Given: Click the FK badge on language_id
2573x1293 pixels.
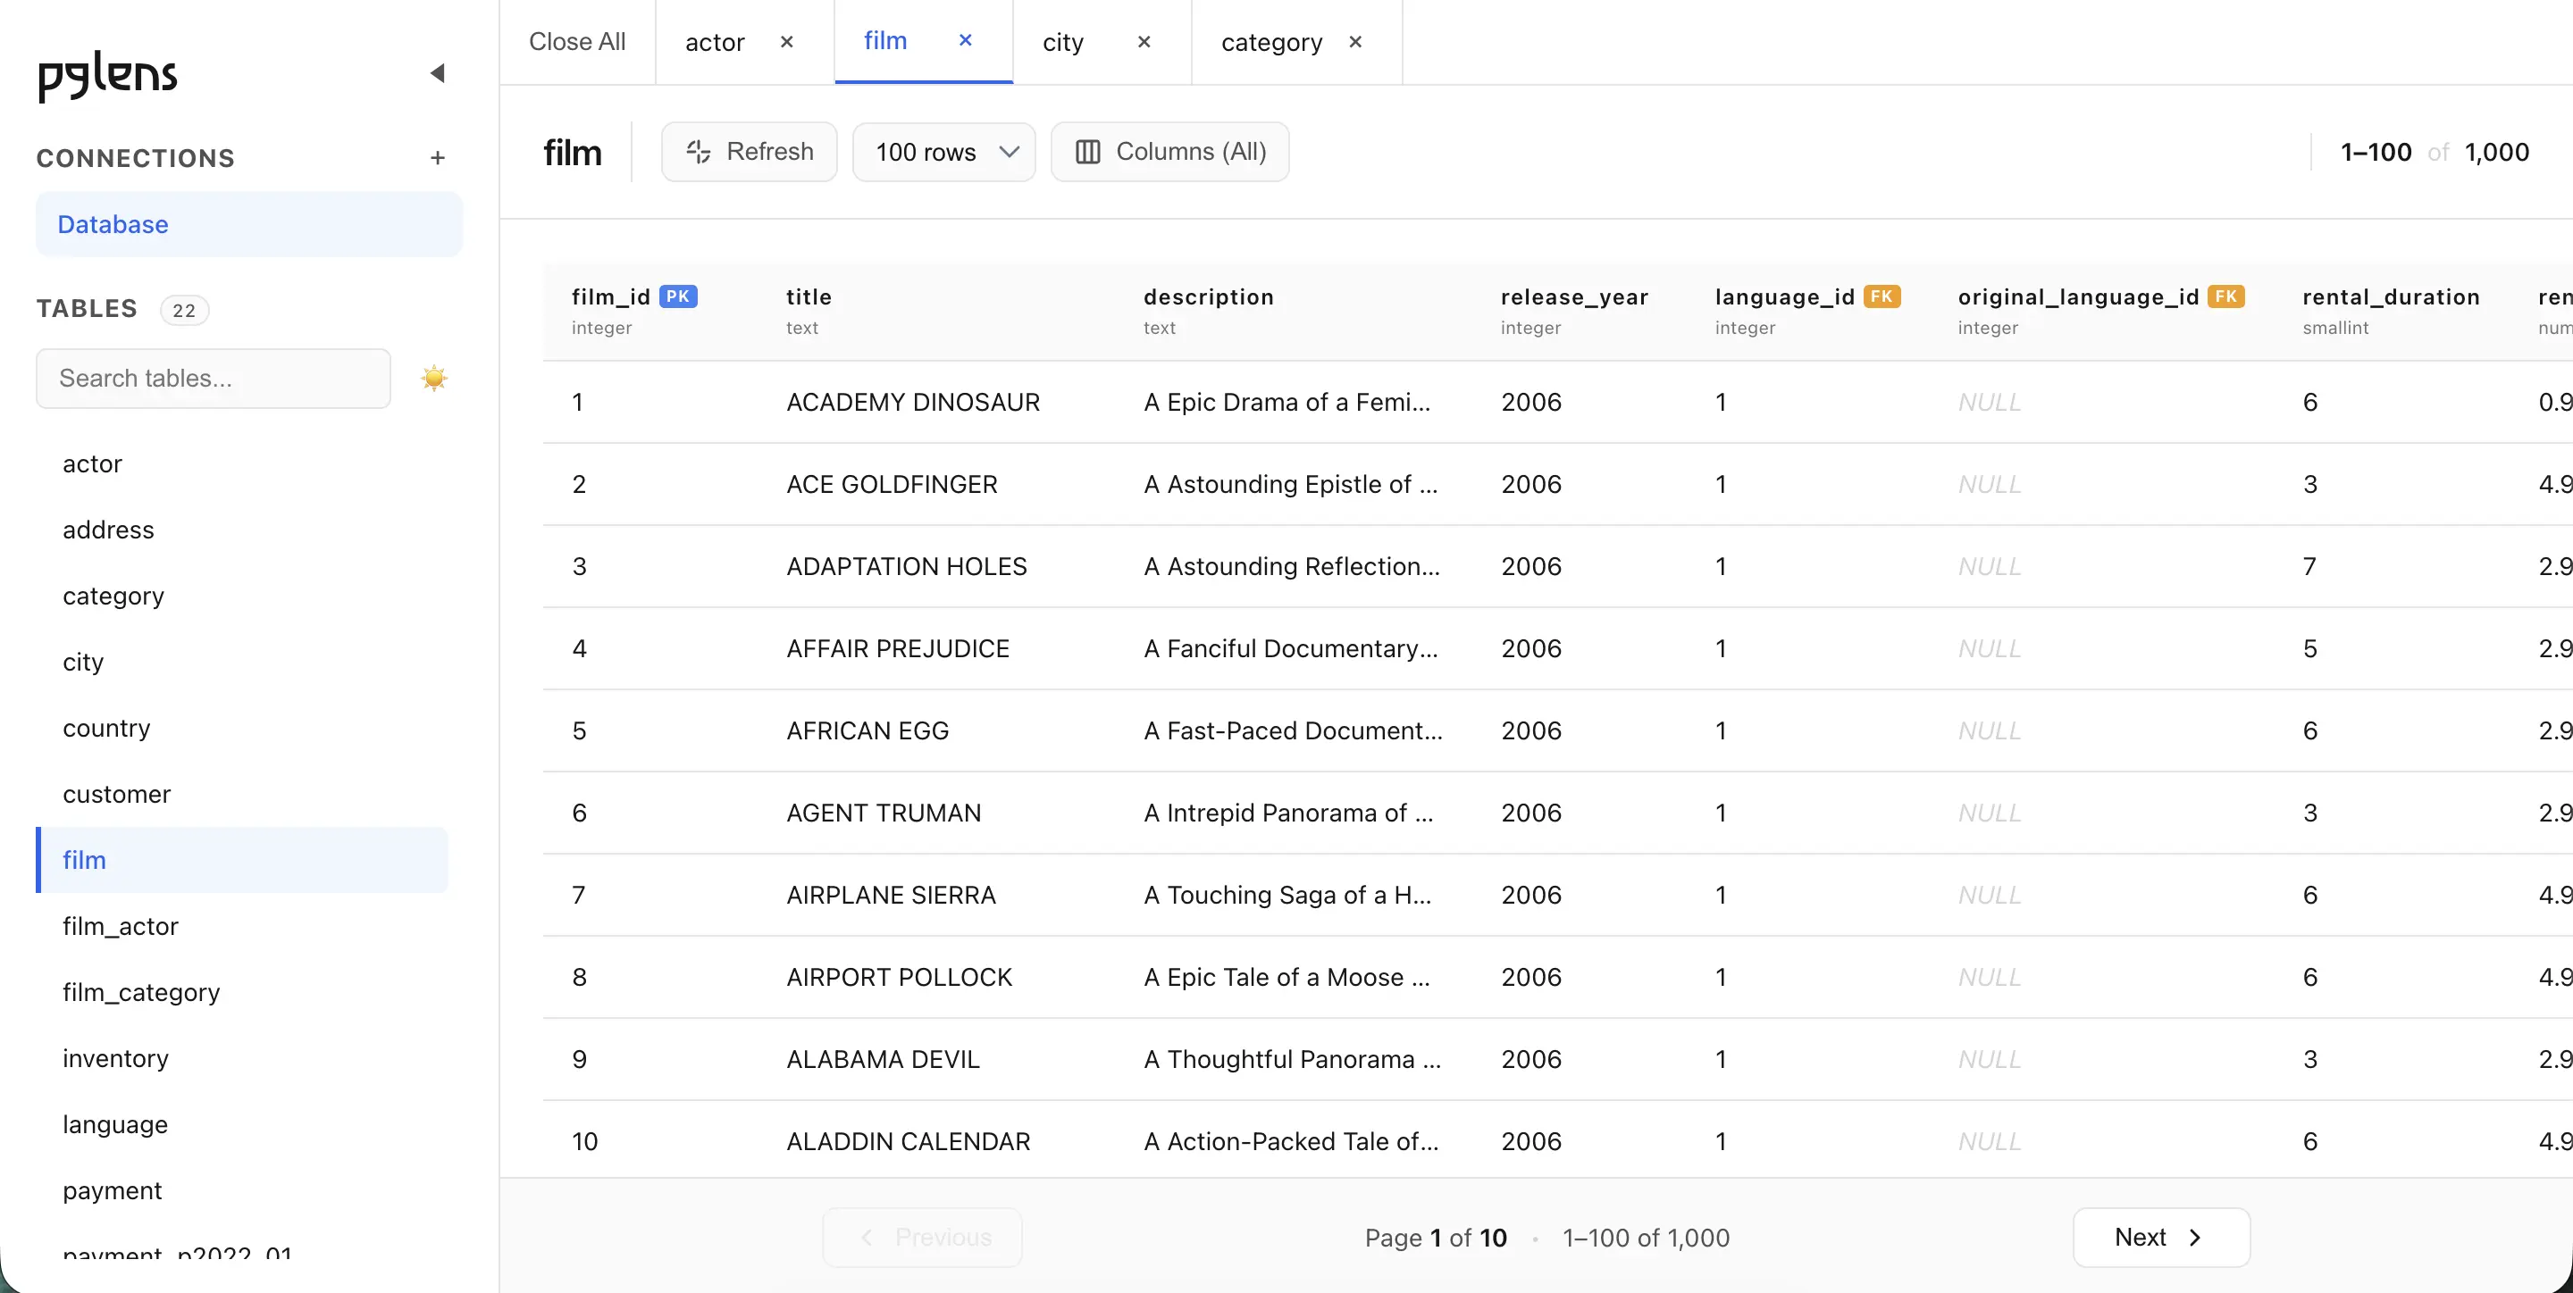Looking at the screenshot, I should click(x=1881, y=296).
